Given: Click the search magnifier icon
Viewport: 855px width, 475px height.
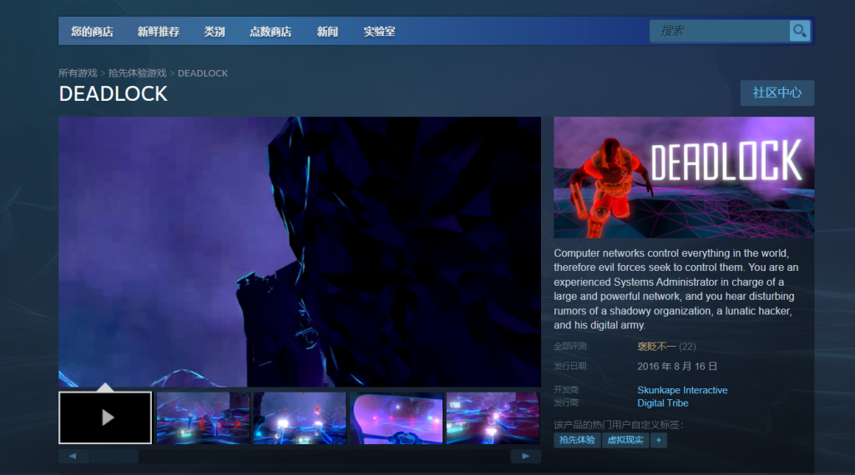Looking at the screenshot, I should pyautogui.click(x=799, y=31).
